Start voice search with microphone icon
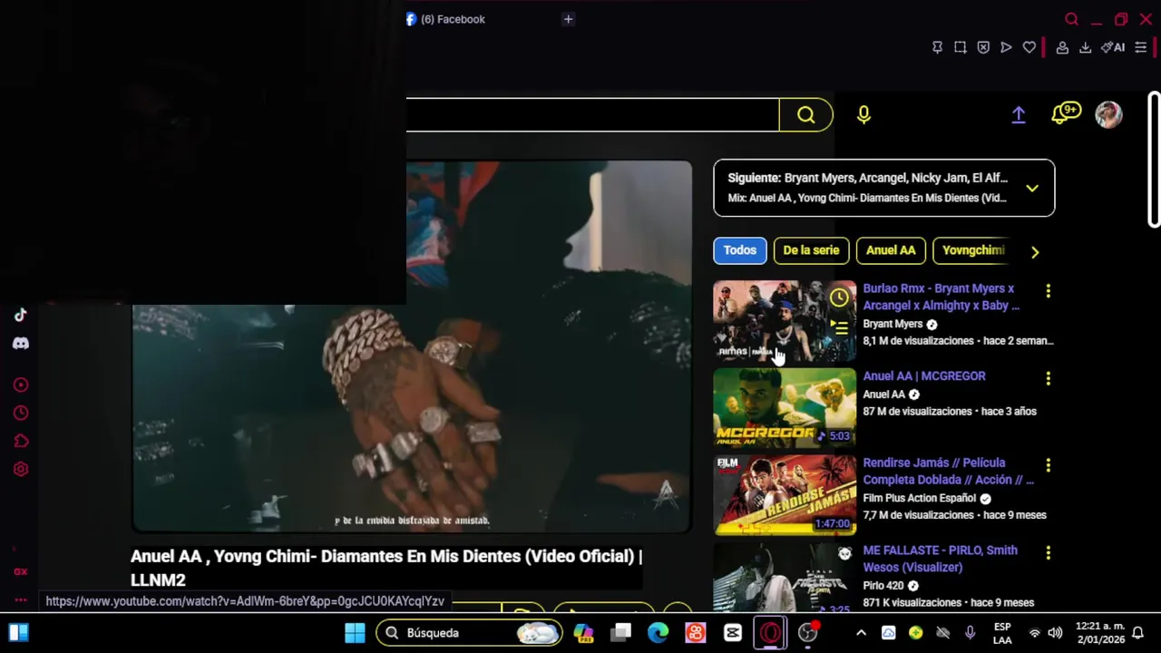The height and width of the screenshot is (653, 1161). [863, 115]
